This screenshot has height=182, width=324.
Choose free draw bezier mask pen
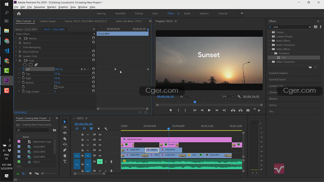coord(36,65)
